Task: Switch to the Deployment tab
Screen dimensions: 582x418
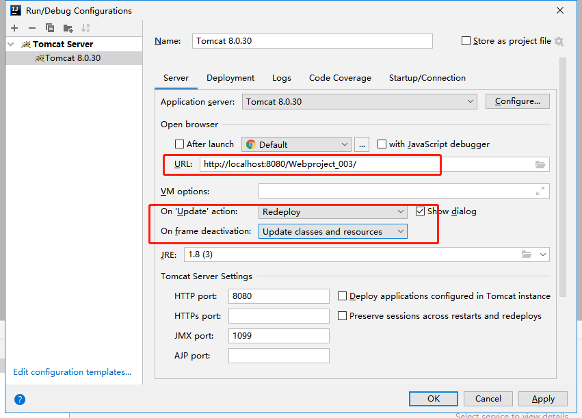Action: (230, 78)
